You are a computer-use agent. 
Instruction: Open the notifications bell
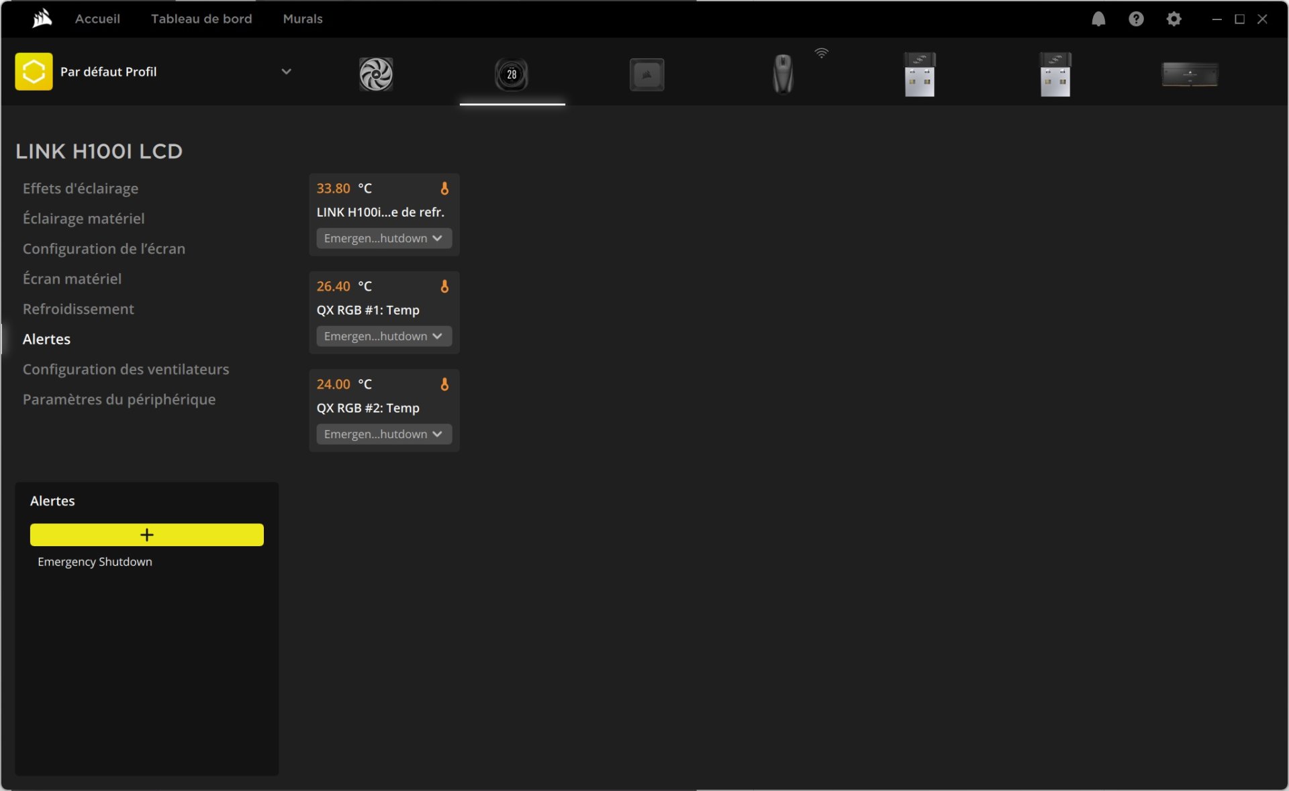coord(1098,19)
